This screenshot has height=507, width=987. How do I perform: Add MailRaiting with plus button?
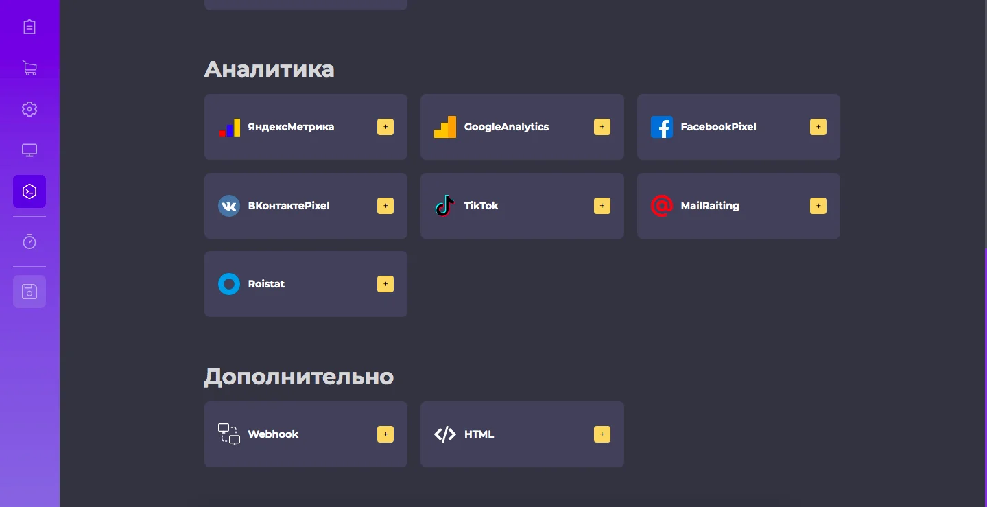[x=818, y=206]
